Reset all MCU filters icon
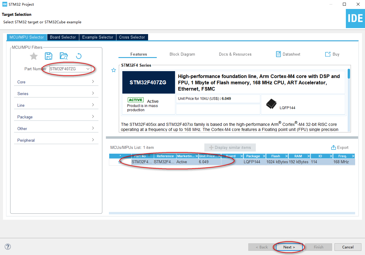The width and height of the screenshot is (365, 255). (x=79, y=56)
